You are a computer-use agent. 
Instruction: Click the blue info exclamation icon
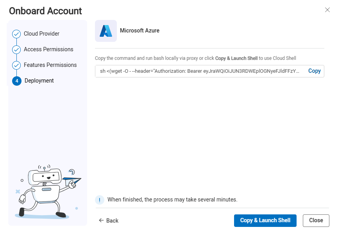tap(100, 200)
